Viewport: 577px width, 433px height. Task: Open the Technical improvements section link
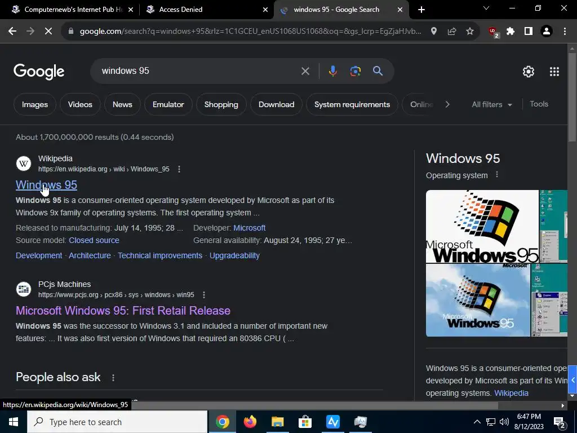[x=160, y=255]
